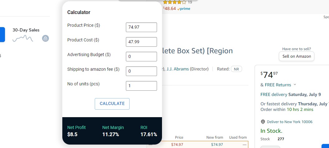Click the star rating icons
329x148 pixels.
174,2
